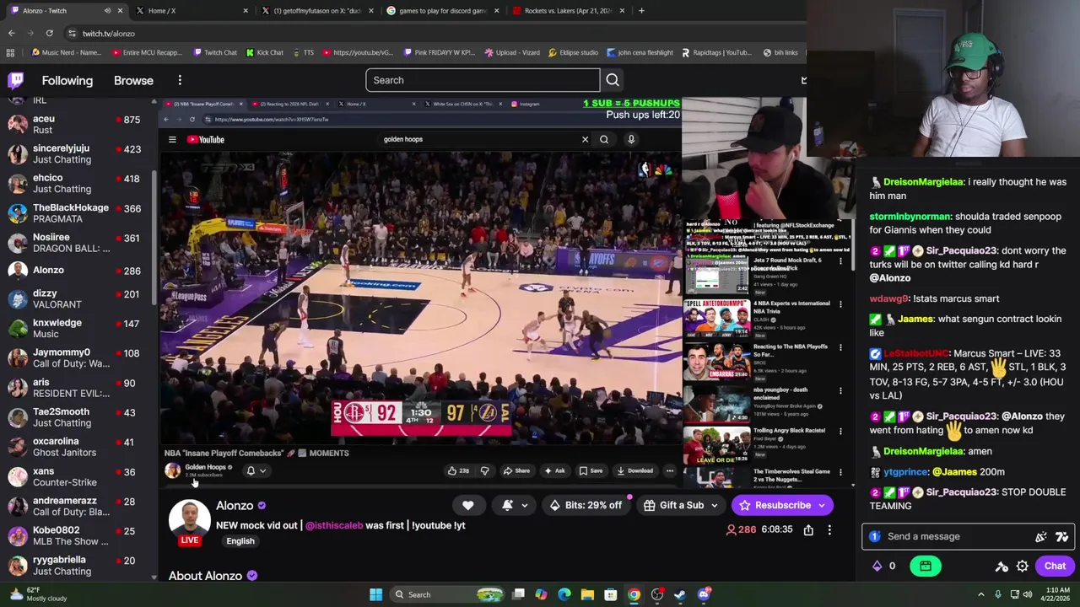Send message with the Chat button
Viewport: 1080px width, 607px height.
(x=1055, y=566)
